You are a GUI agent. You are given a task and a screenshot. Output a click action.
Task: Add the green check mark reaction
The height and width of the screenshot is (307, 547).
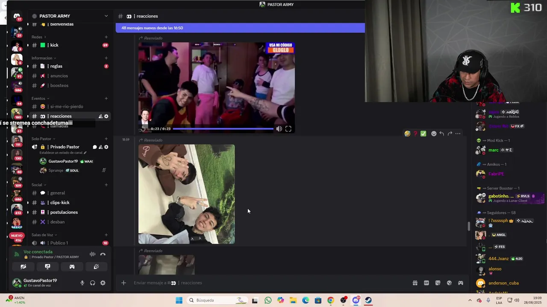(x=423, y=133)
